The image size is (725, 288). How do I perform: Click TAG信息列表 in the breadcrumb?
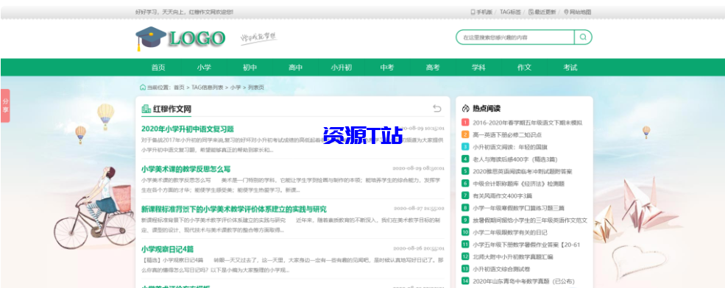[x=208, y=87]
